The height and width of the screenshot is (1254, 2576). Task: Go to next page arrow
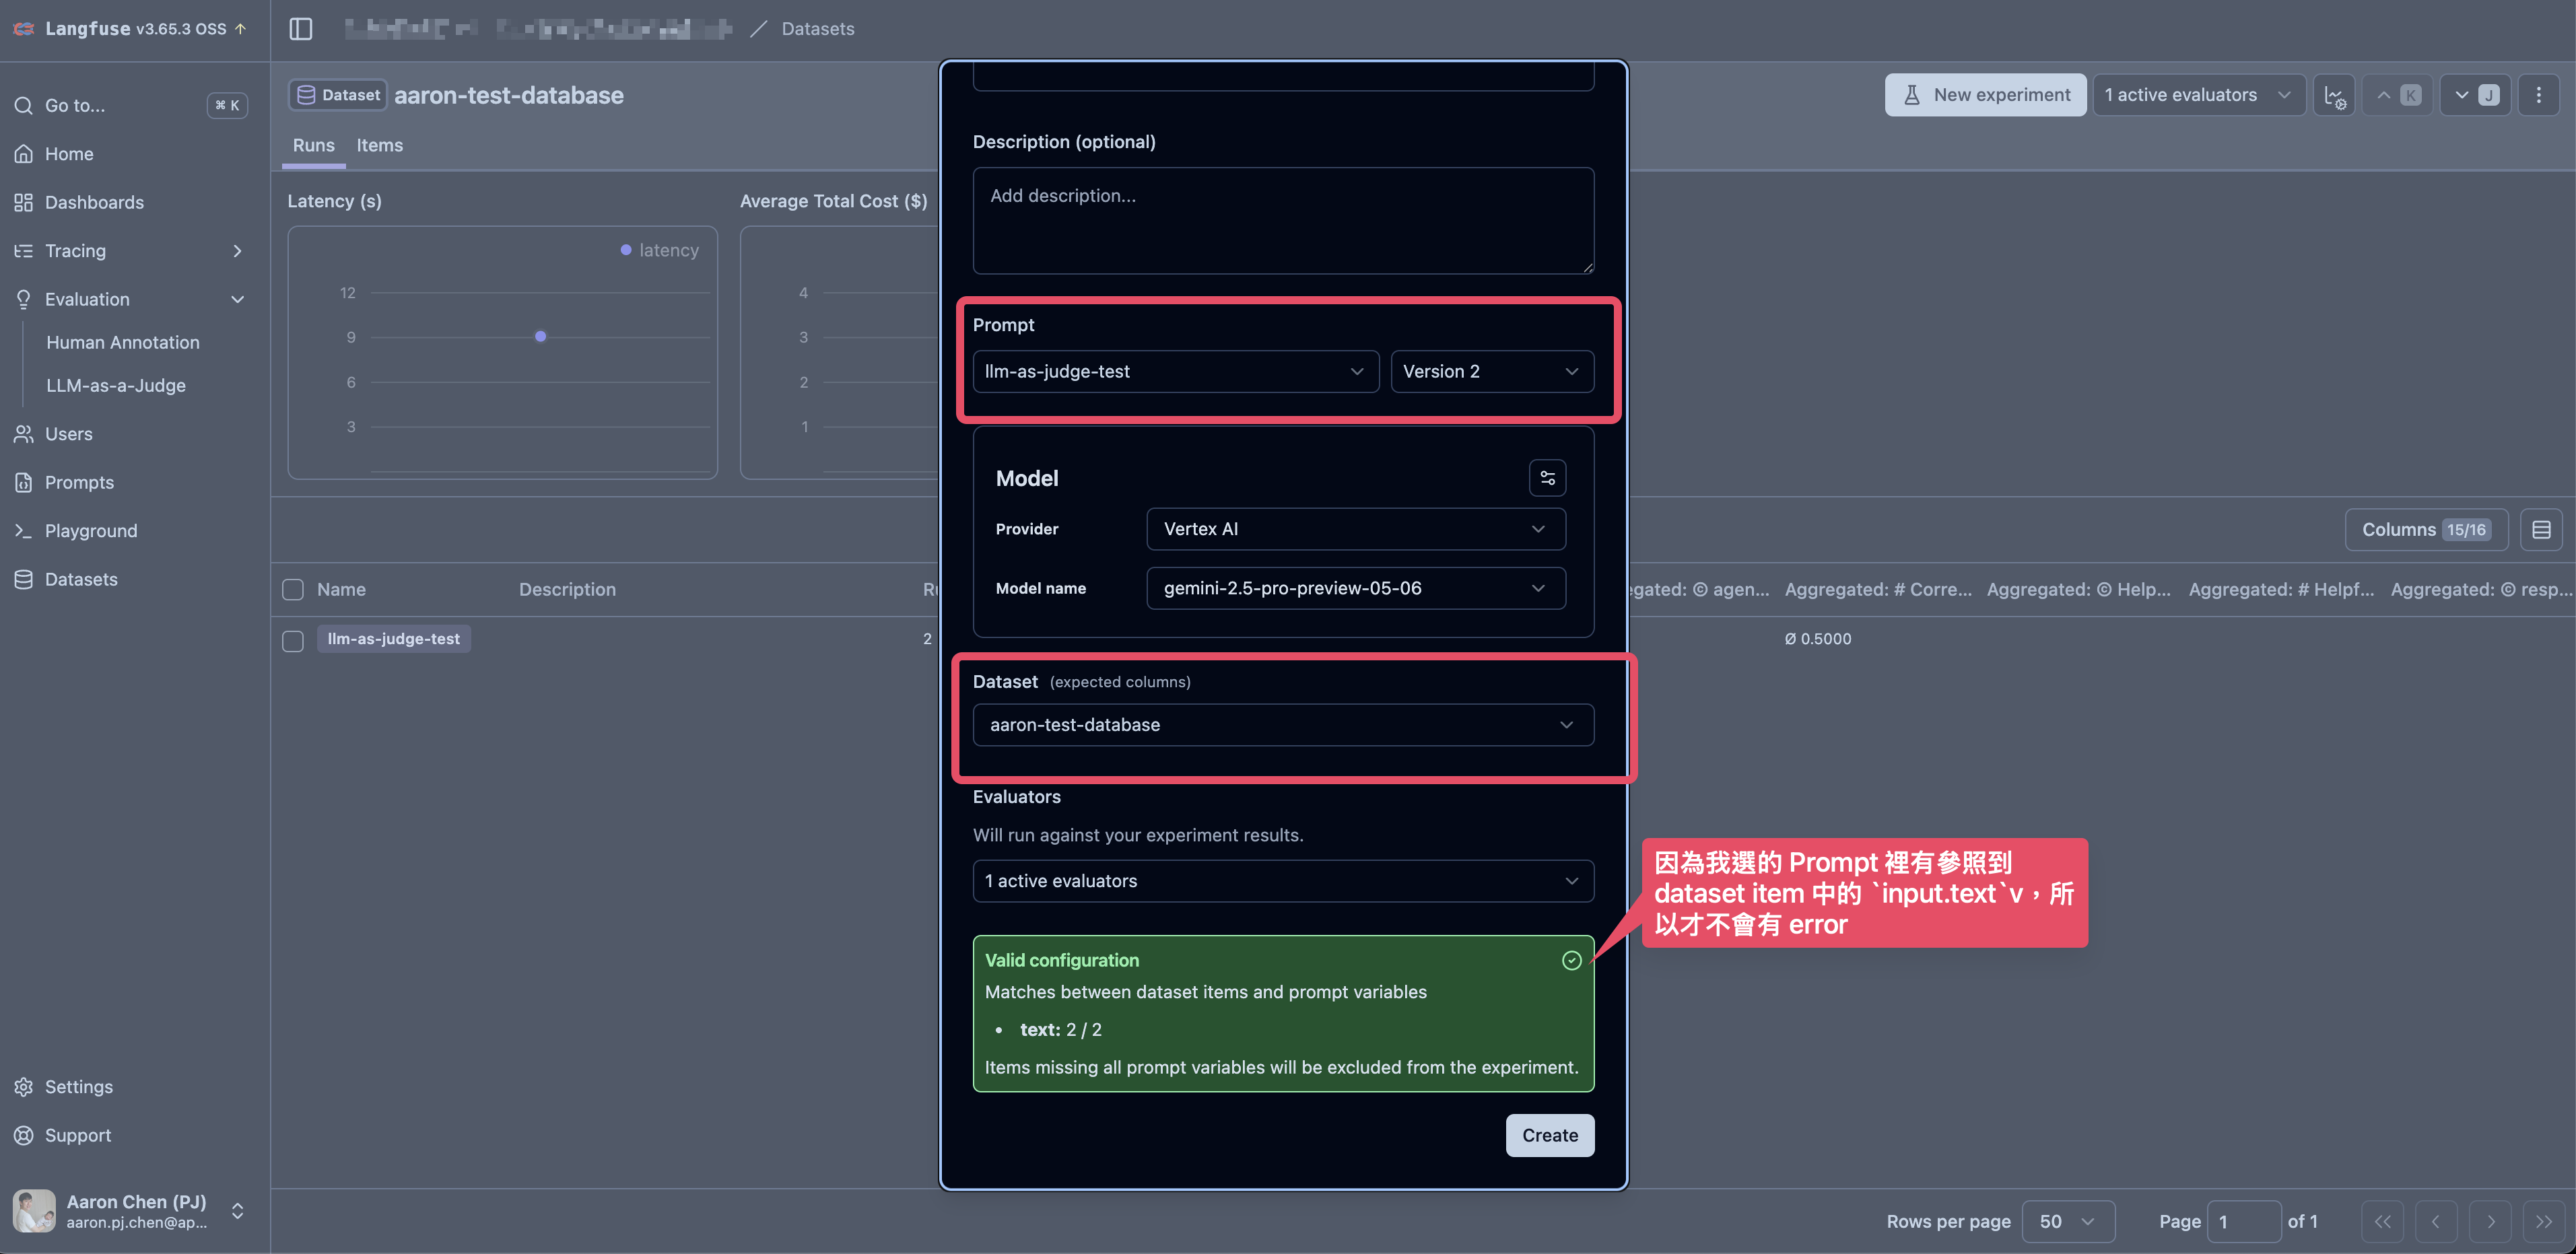pyautogui.click(x=2490, y=1221)
